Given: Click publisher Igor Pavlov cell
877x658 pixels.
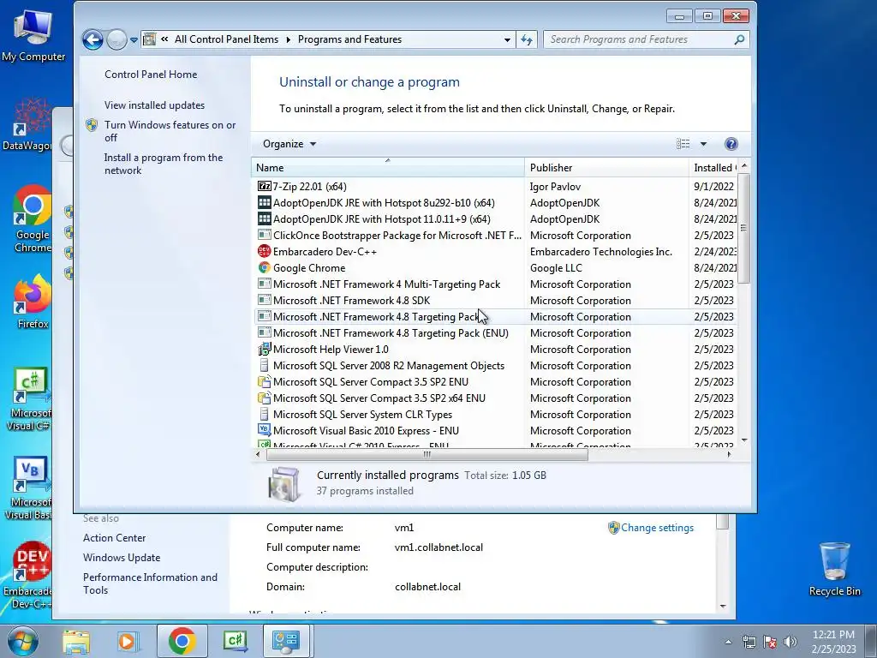Looking at the screenshot, I should (x=555, y=186).
